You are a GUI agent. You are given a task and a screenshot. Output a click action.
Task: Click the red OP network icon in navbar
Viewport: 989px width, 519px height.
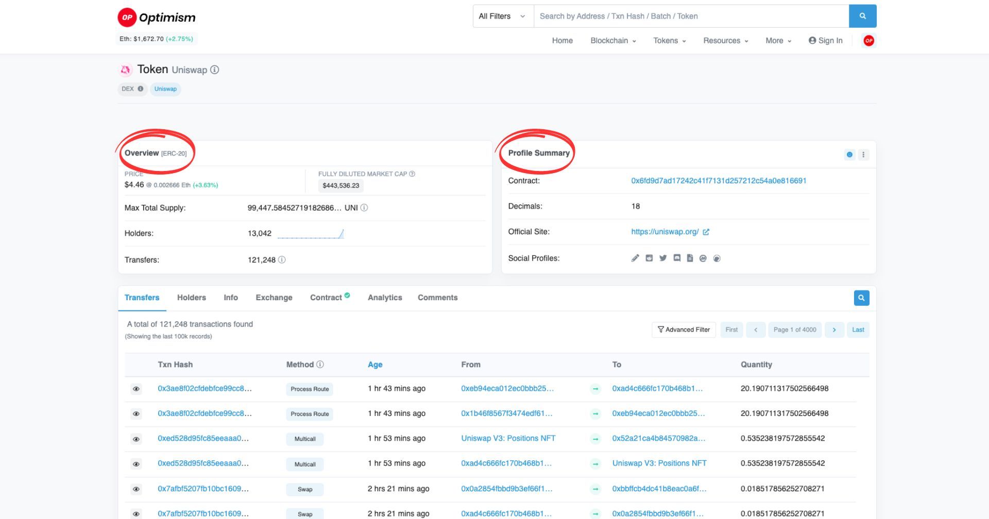[x=868, y=41]
